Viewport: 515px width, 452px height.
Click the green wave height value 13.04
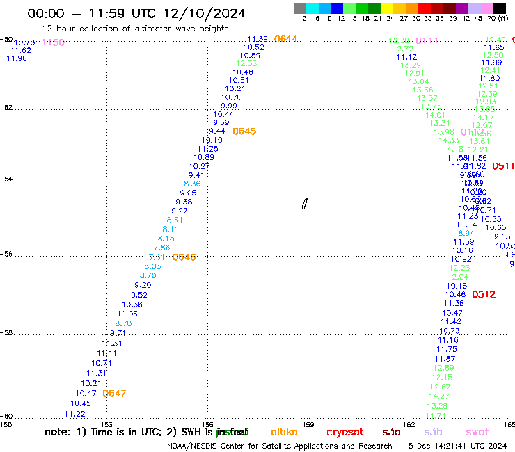click(x=419, y=81)
